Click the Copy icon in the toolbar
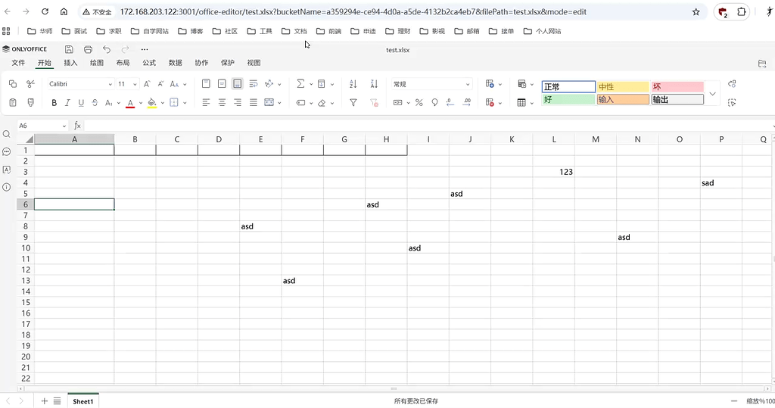The image size is (775, 408). pos(13,84)
